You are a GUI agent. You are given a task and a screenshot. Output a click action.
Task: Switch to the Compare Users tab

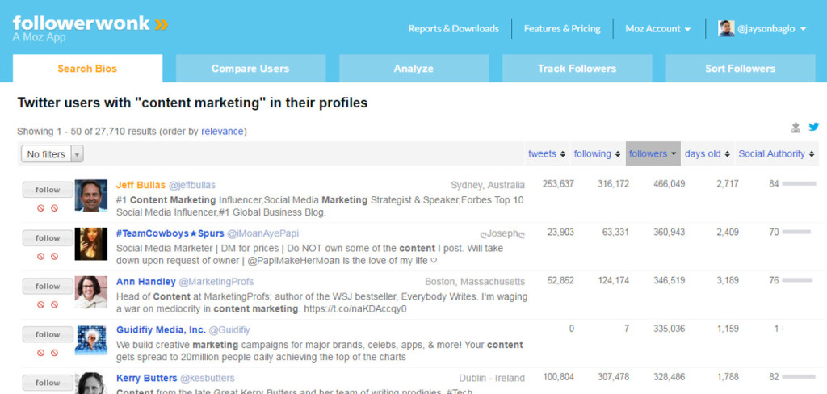point(250,69)
